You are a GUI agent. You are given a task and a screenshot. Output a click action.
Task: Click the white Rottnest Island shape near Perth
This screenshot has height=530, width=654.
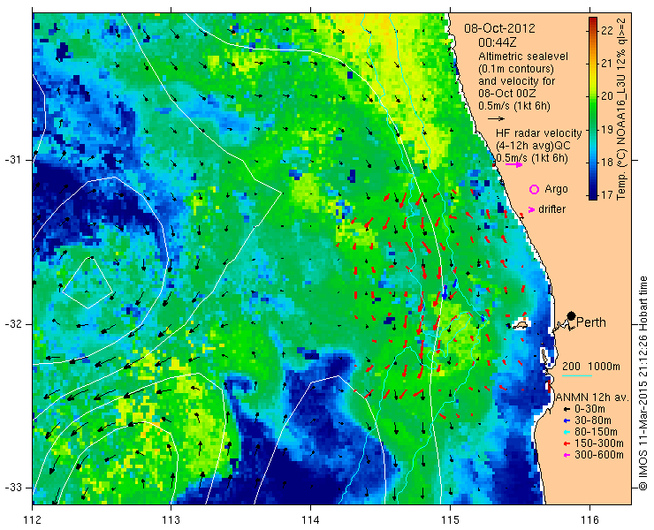521,323
